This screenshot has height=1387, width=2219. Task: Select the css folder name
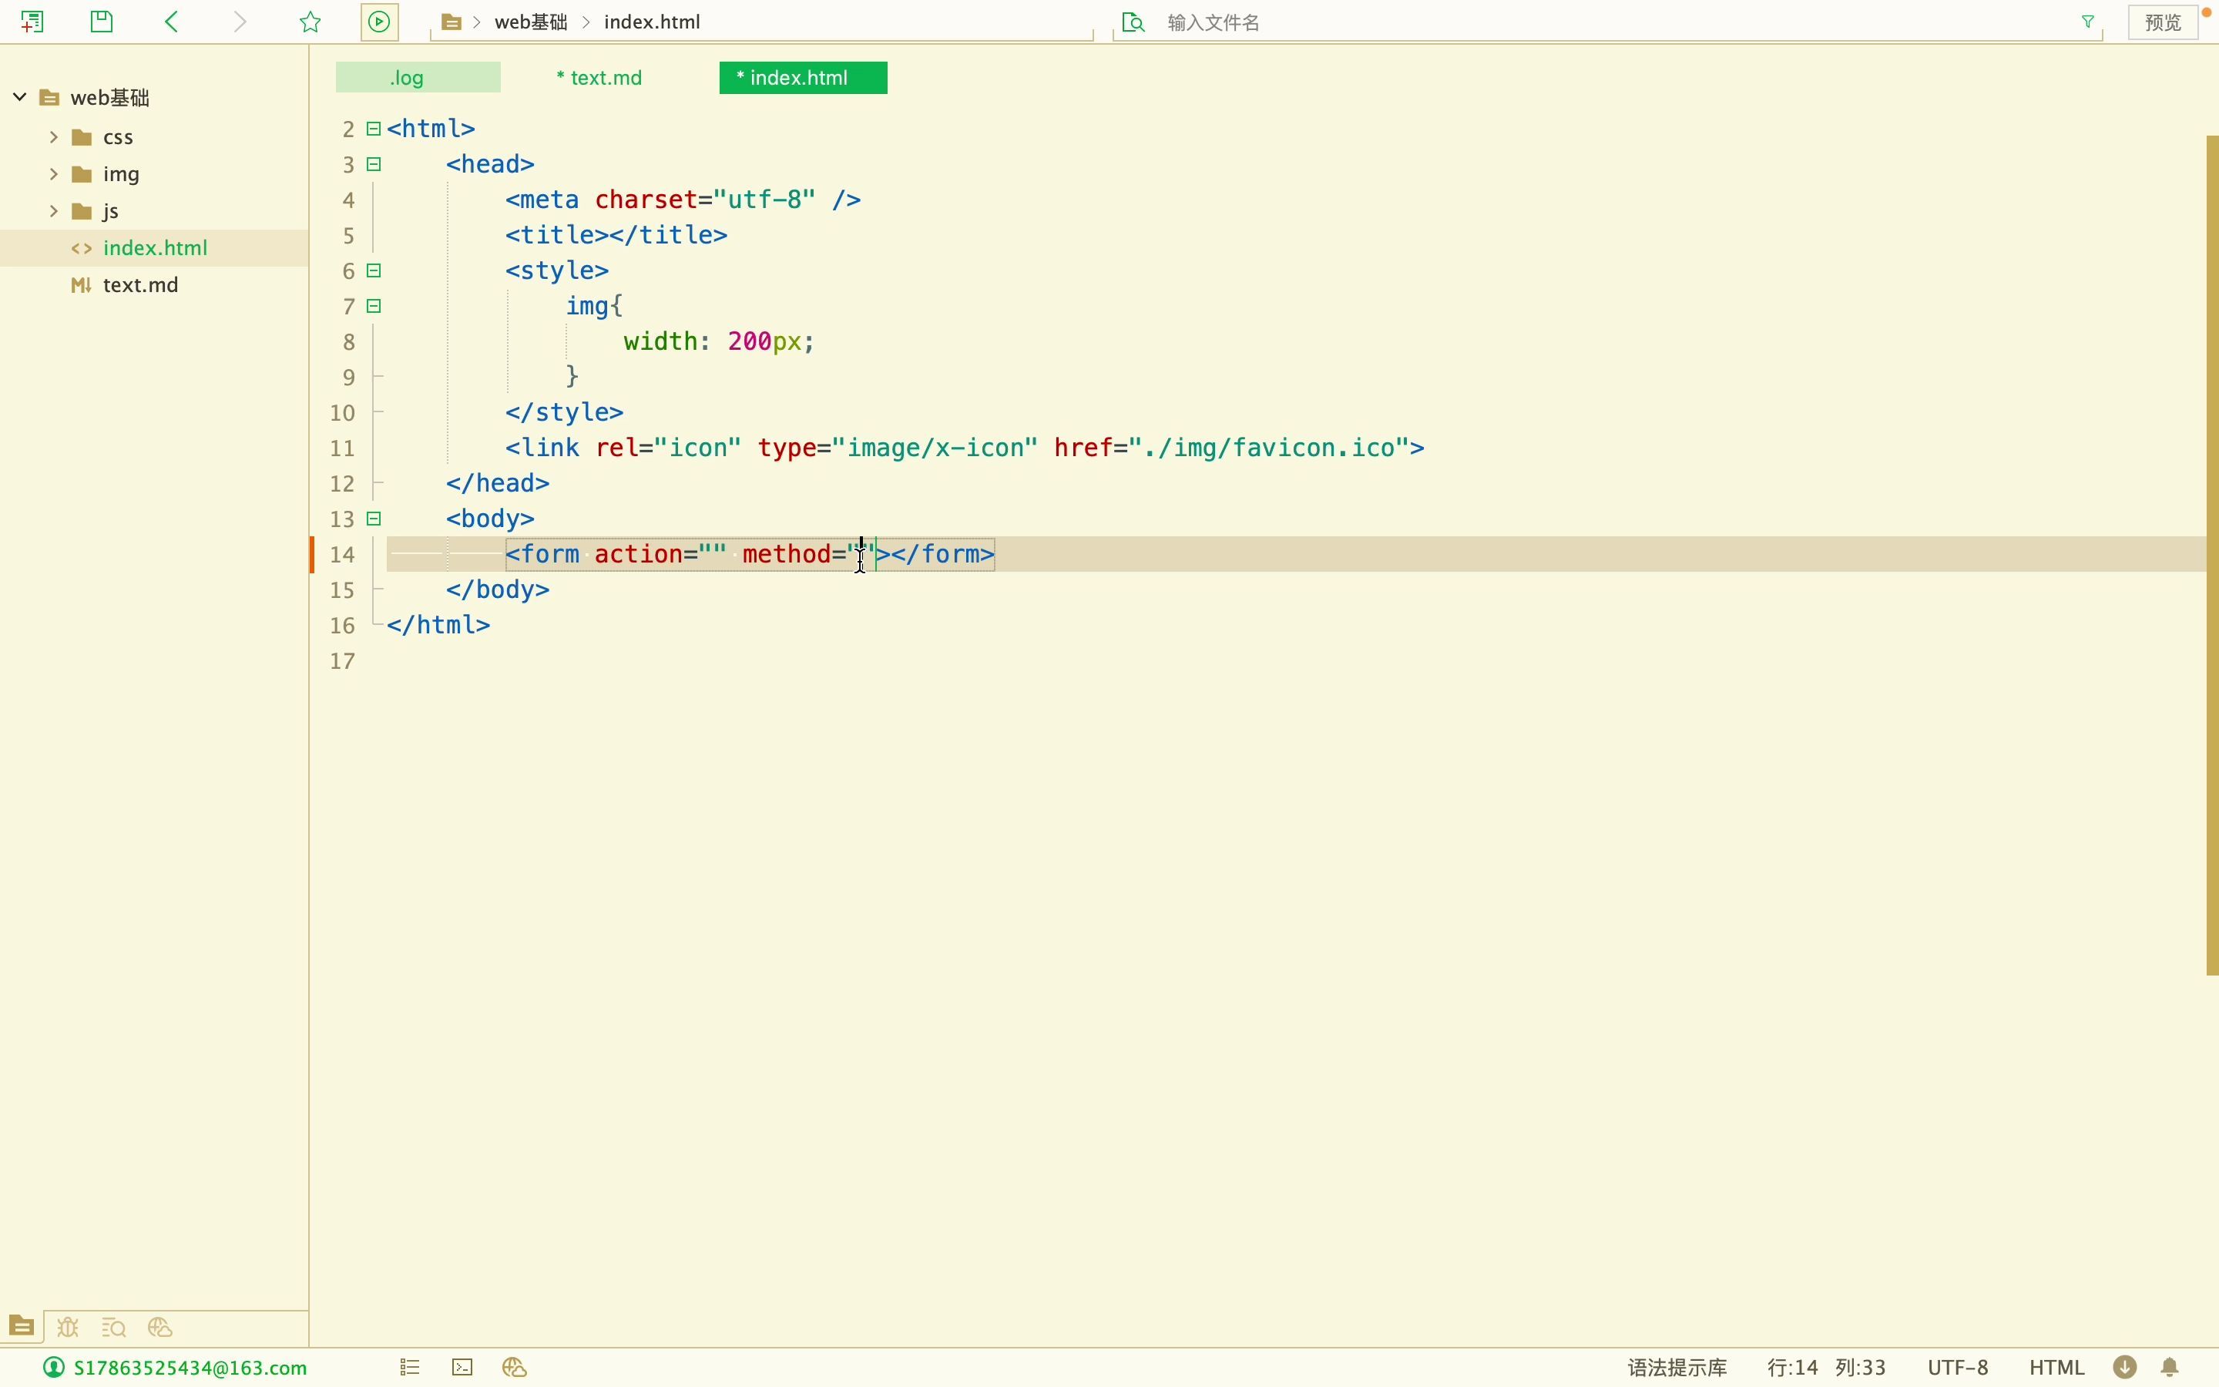(x=119, y=138)
